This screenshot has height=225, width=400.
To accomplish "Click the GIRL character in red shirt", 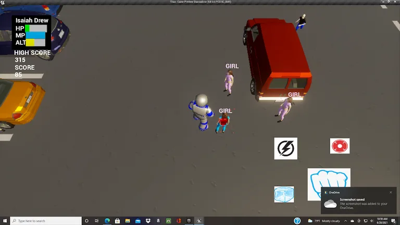I will 223,123.
